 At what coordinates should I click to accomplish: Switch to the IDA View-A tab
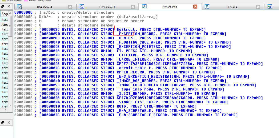(x=45, y=7)
